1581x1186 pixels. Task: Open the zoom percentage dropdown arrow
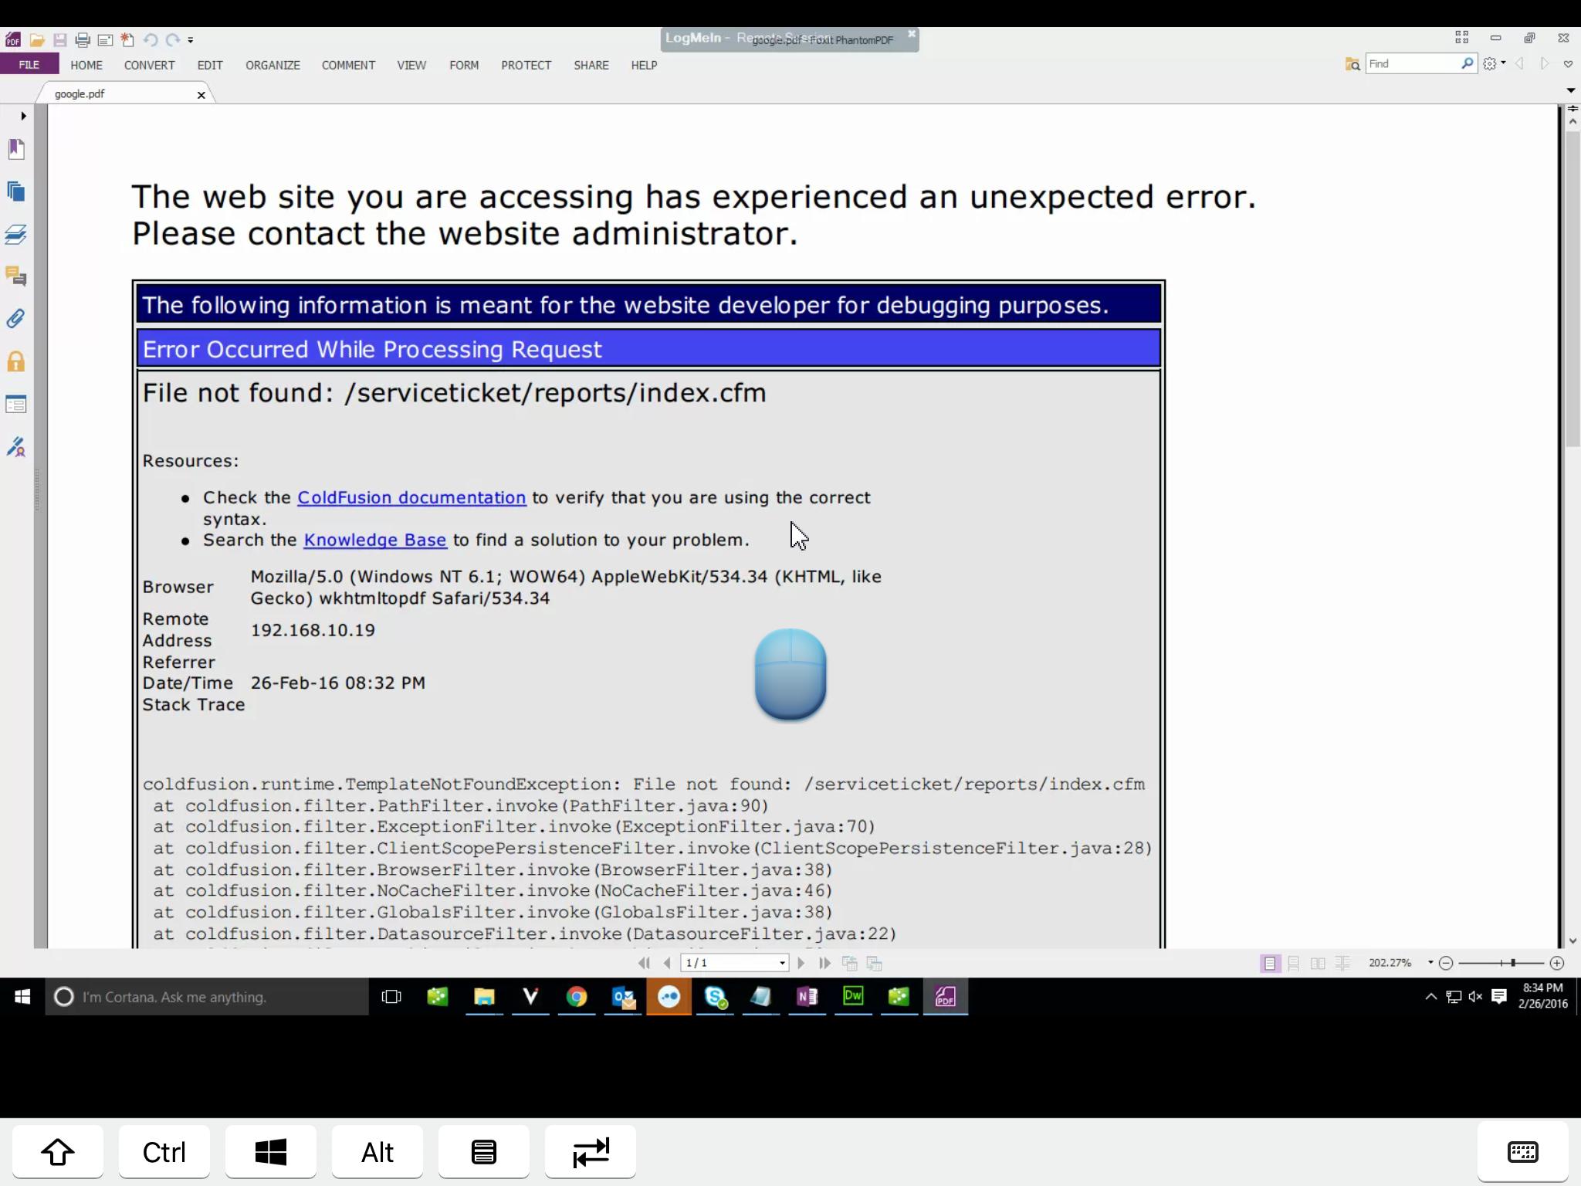click(1430, 962)
